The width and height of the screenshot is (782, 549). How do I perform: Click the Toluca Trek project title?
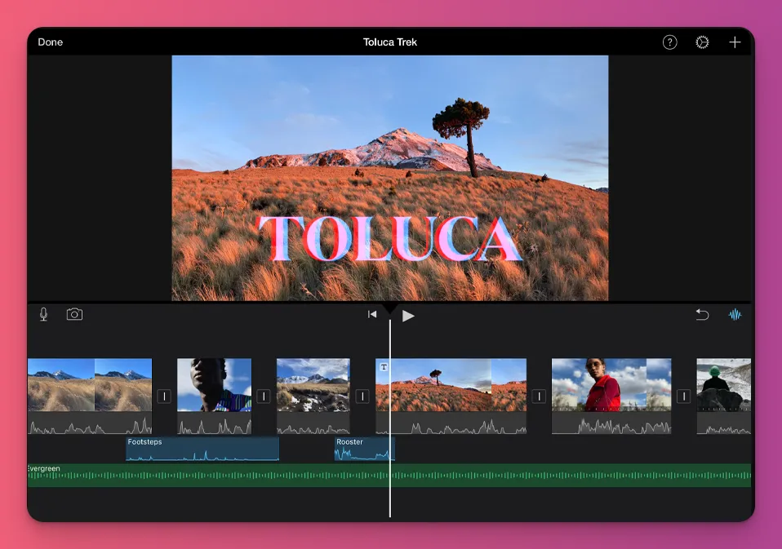391,42
